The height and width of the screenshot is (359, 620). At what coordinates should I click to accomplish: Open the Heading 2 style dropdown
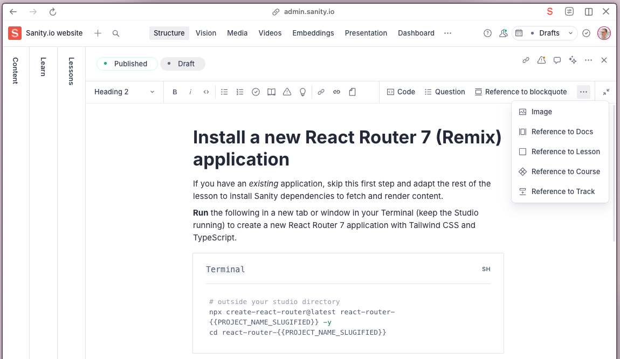pos(124,92)
